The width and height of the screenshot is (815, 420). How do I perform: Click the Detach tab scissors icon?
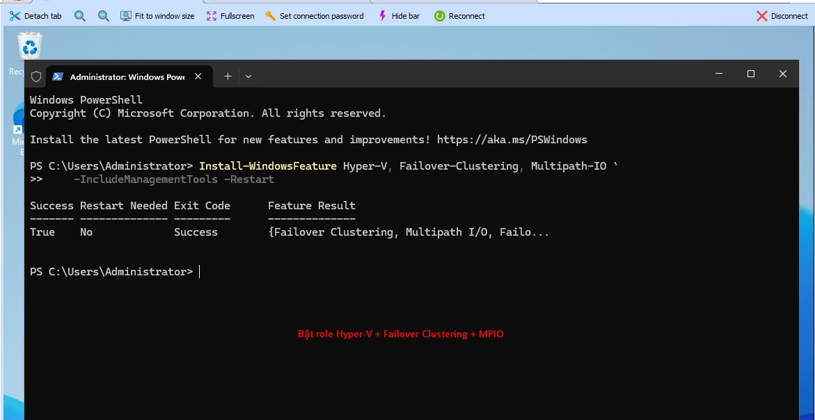[15, 16]
